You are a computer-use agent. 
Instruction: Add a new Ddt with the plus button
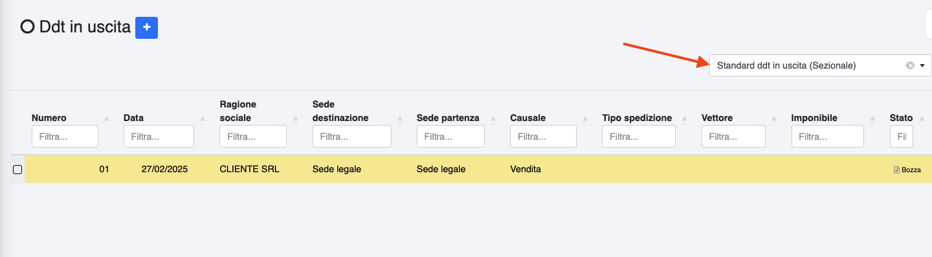tap(146, 27)
